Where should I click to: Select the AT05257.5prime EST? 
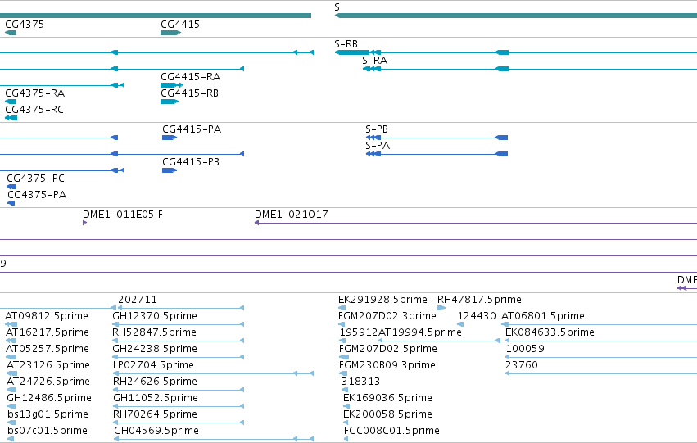click(x=48, y=349)
